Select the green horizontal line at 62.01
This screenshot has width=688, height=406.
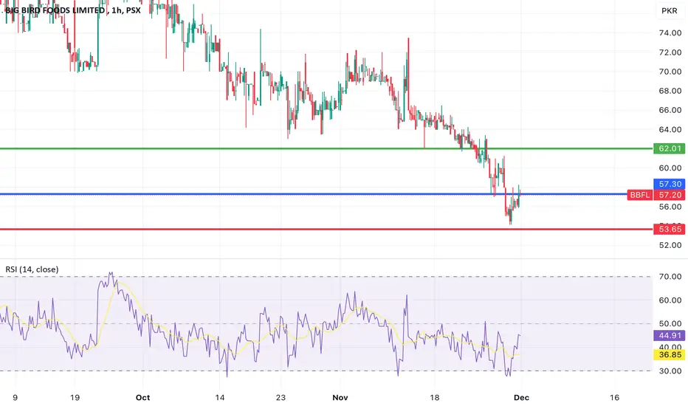point(326,148)
